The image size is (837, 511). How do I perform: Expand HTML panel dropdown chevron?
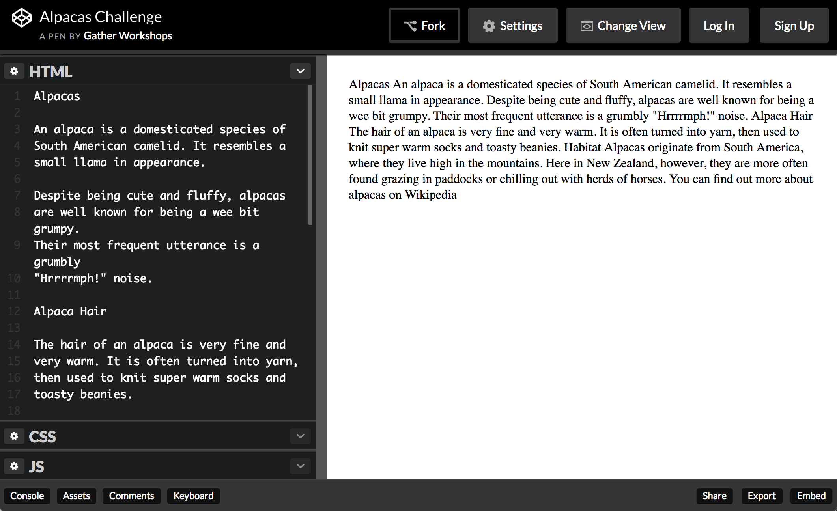[x=300, y=71]
